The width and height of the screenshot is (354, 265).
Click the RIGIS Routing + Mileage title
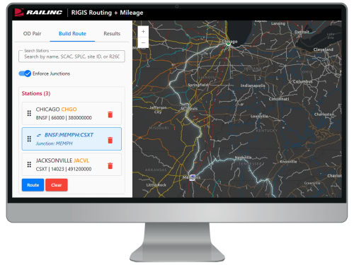point(108,13)
